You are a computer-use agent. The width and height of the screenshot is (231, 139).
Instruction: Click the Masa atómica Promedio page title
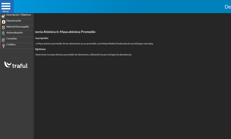point(65,32)
